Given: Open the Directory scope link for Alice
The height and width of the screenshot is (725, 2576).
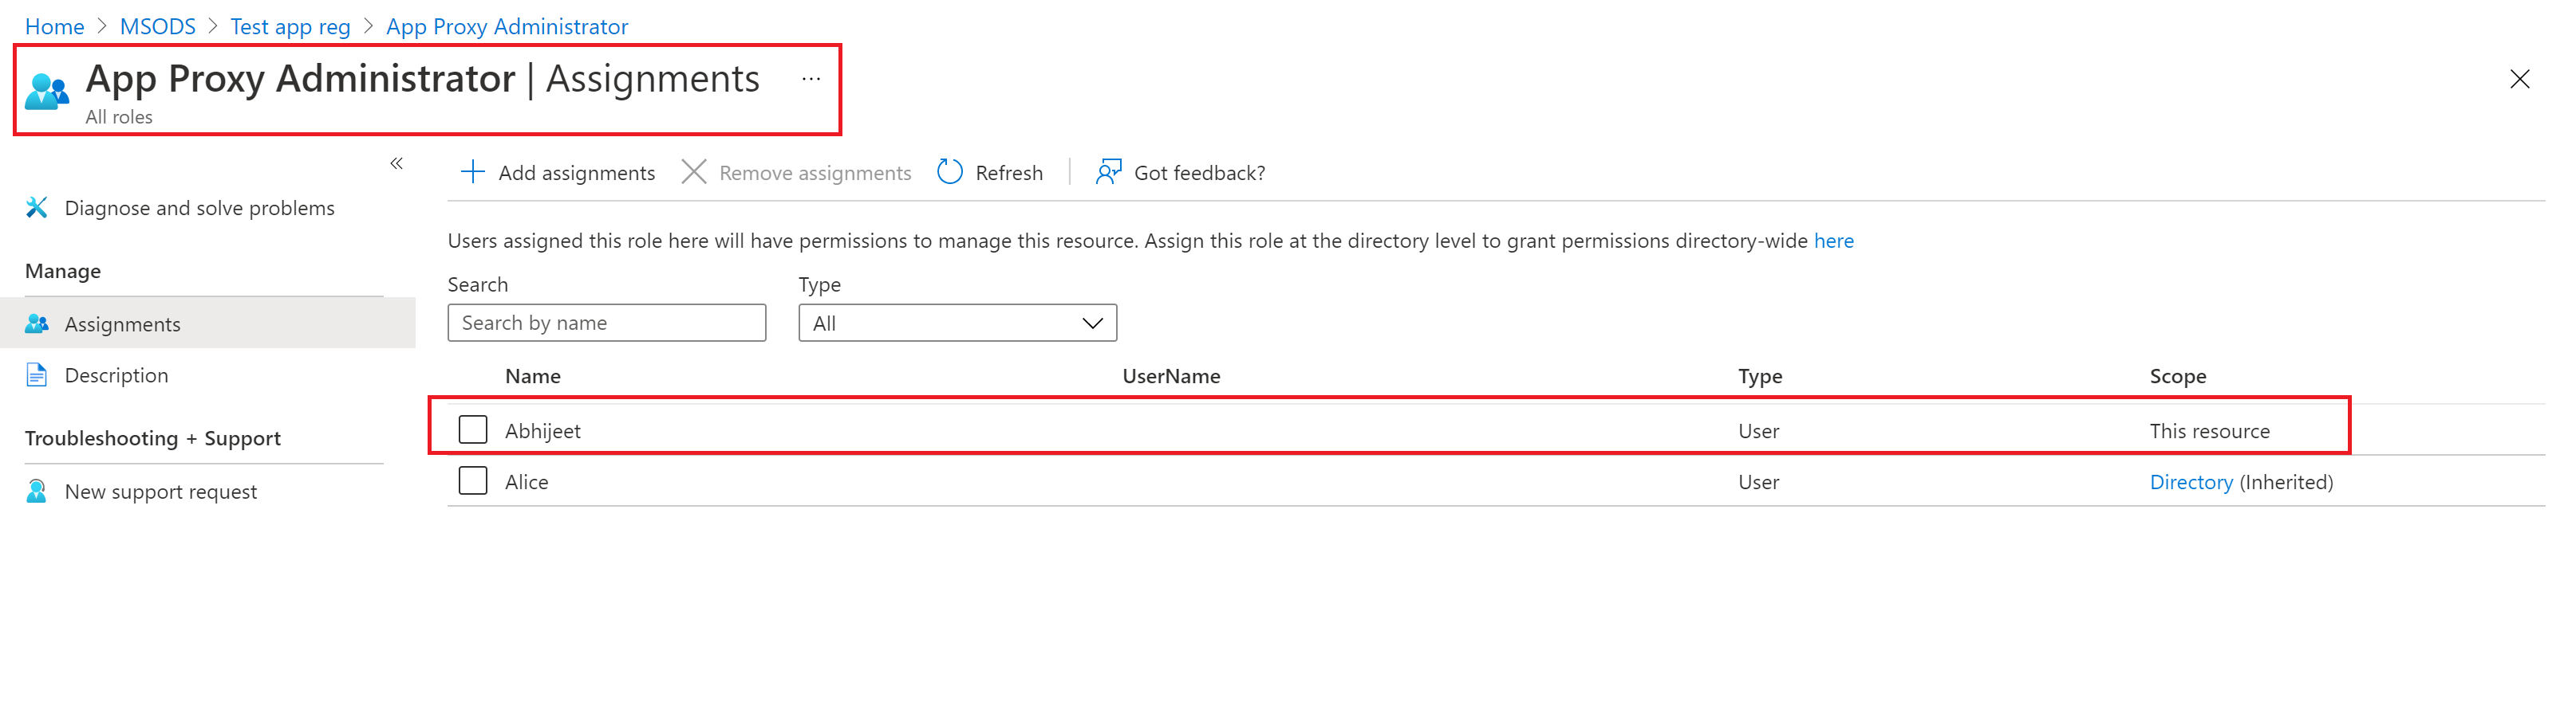Looking at the screenshot, I should pos(2191,481).
